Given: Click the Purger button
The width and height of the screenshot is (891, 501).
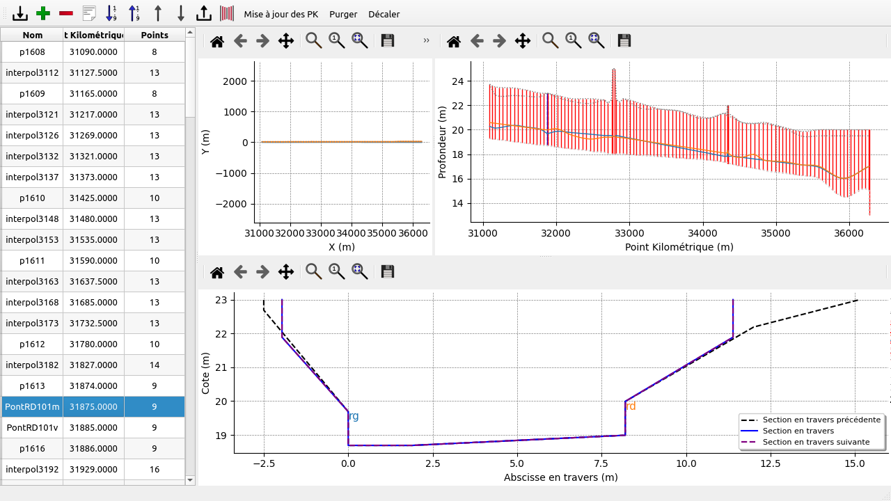Looking at the screenshot, I should click(x=343, y=14).
